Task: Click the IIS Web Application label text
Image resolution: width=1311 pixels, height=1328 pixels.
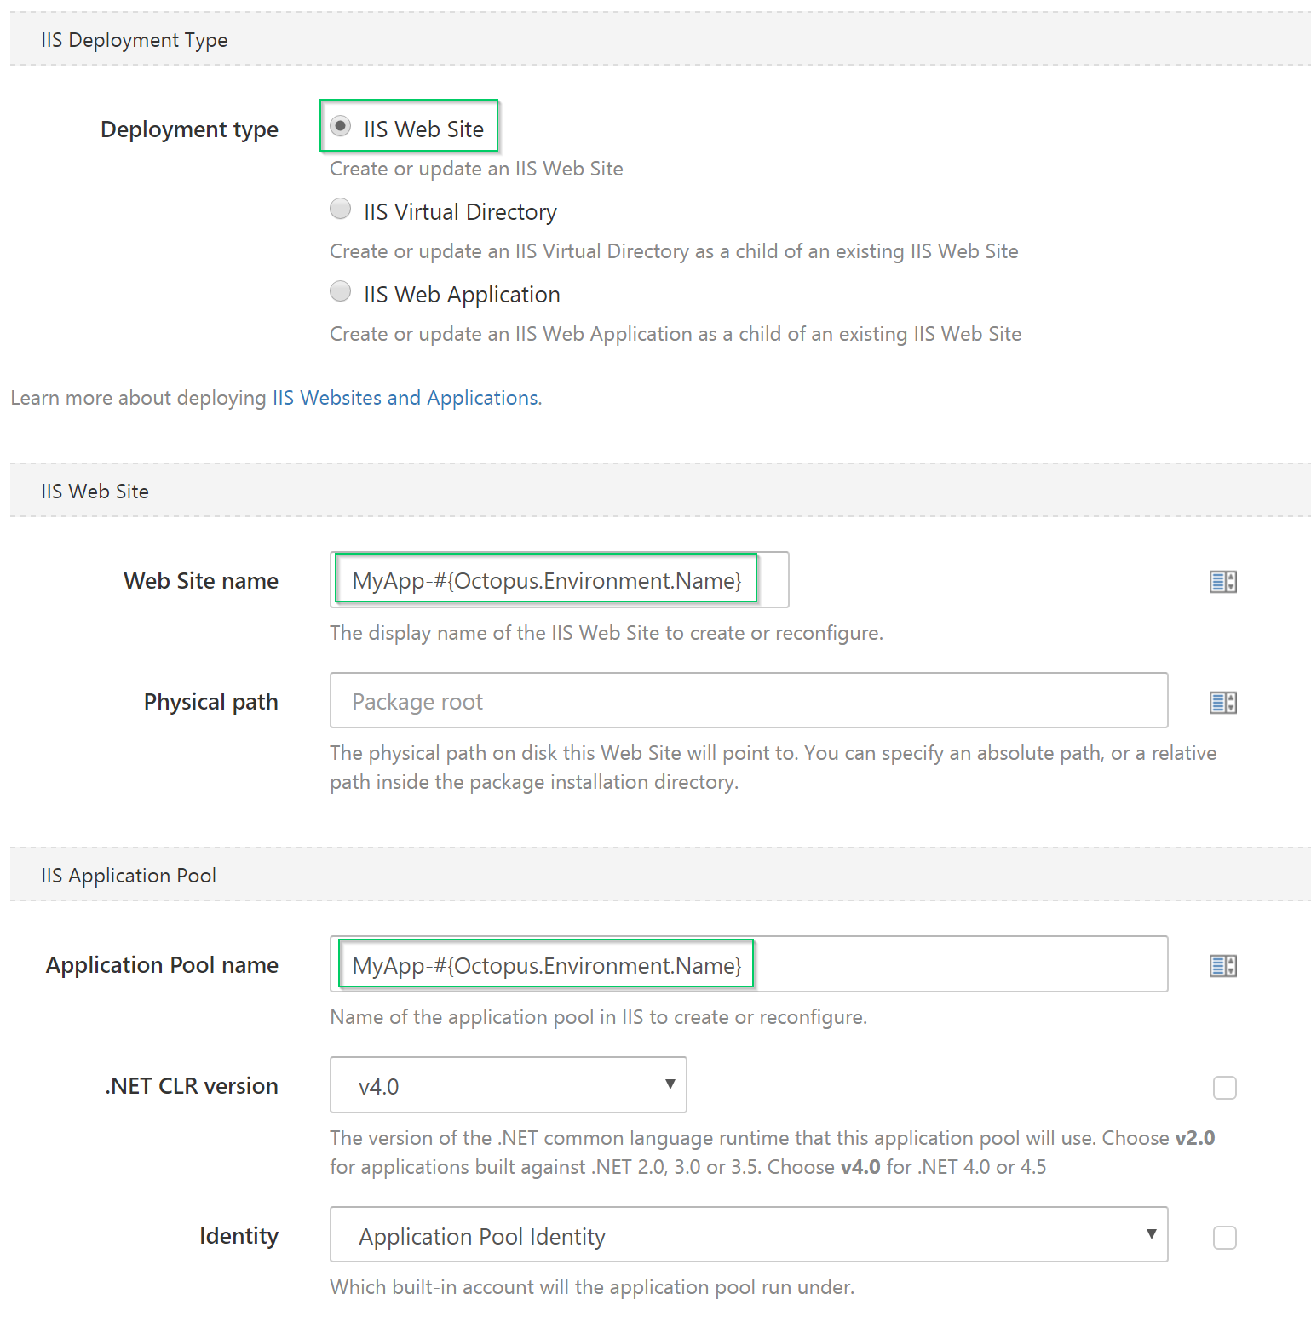Action: pyautogui.click(x=462, y=295)
